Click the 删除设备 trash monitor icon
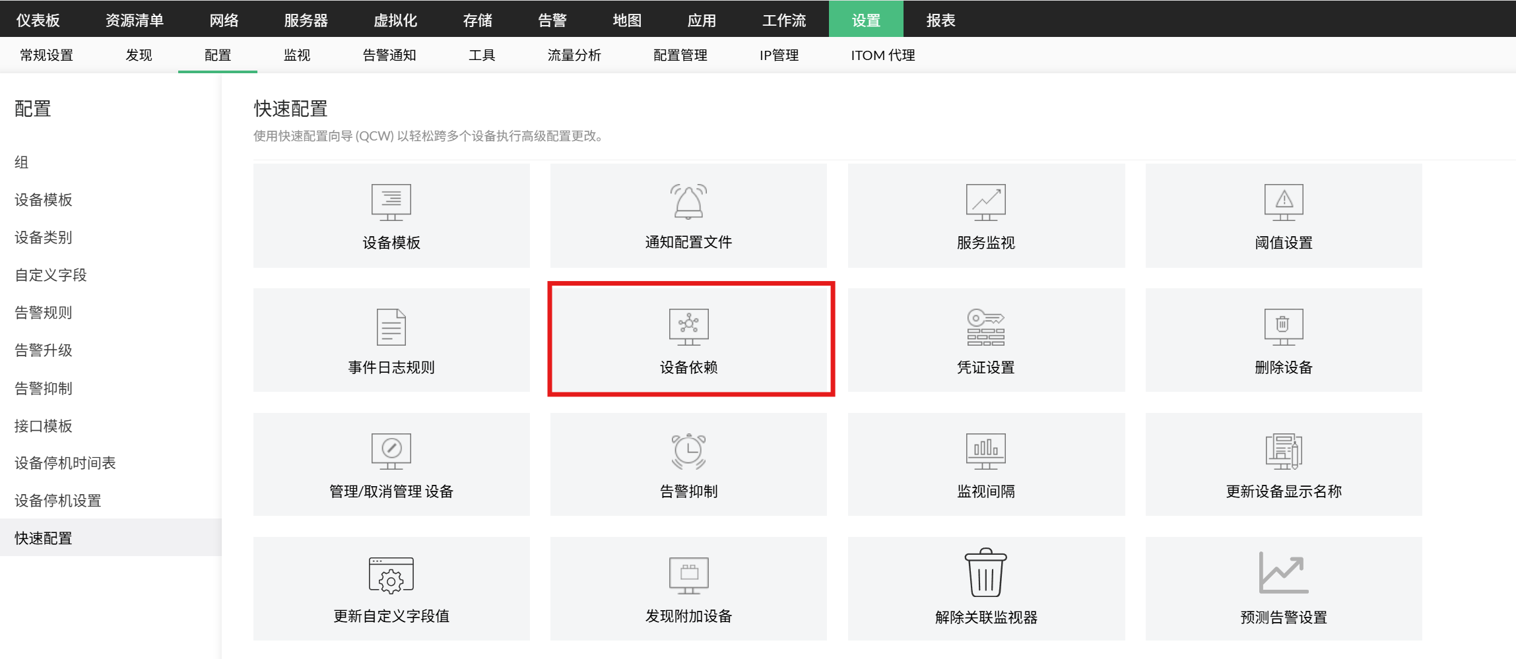This screenshot has width=1516, height=659. (1284, 327)
